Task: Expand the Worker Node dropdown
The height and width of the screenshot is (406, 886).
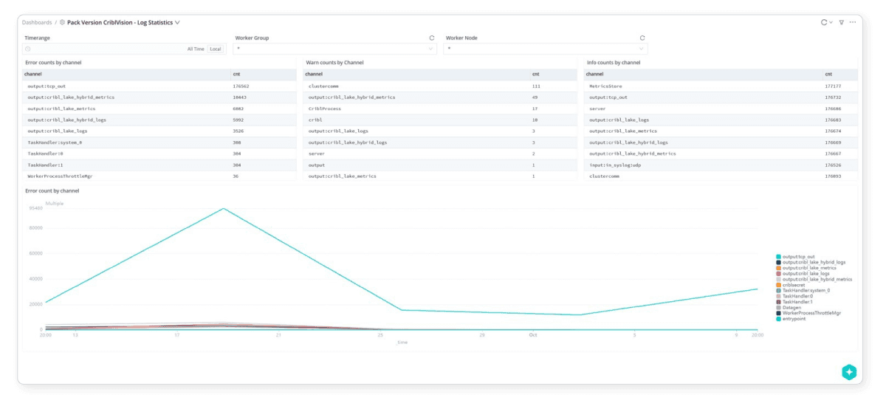Action: pyautogui.click(x=641, y=49)
